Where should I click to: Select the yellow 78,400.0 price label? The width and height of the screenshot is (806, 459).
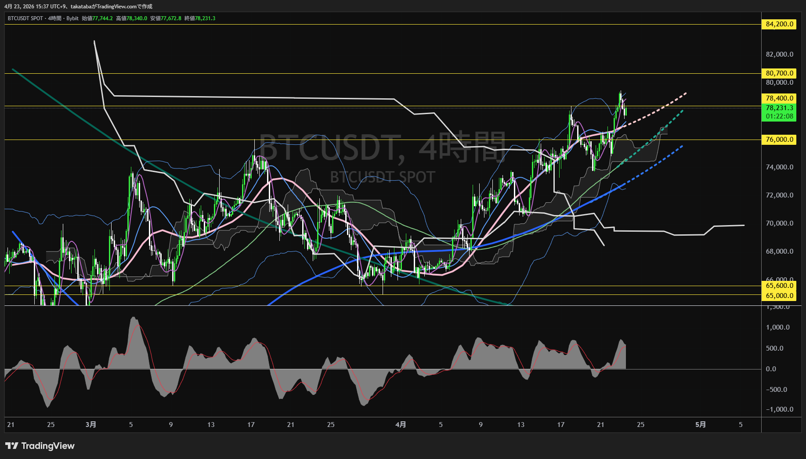click(x=779, y=98)
